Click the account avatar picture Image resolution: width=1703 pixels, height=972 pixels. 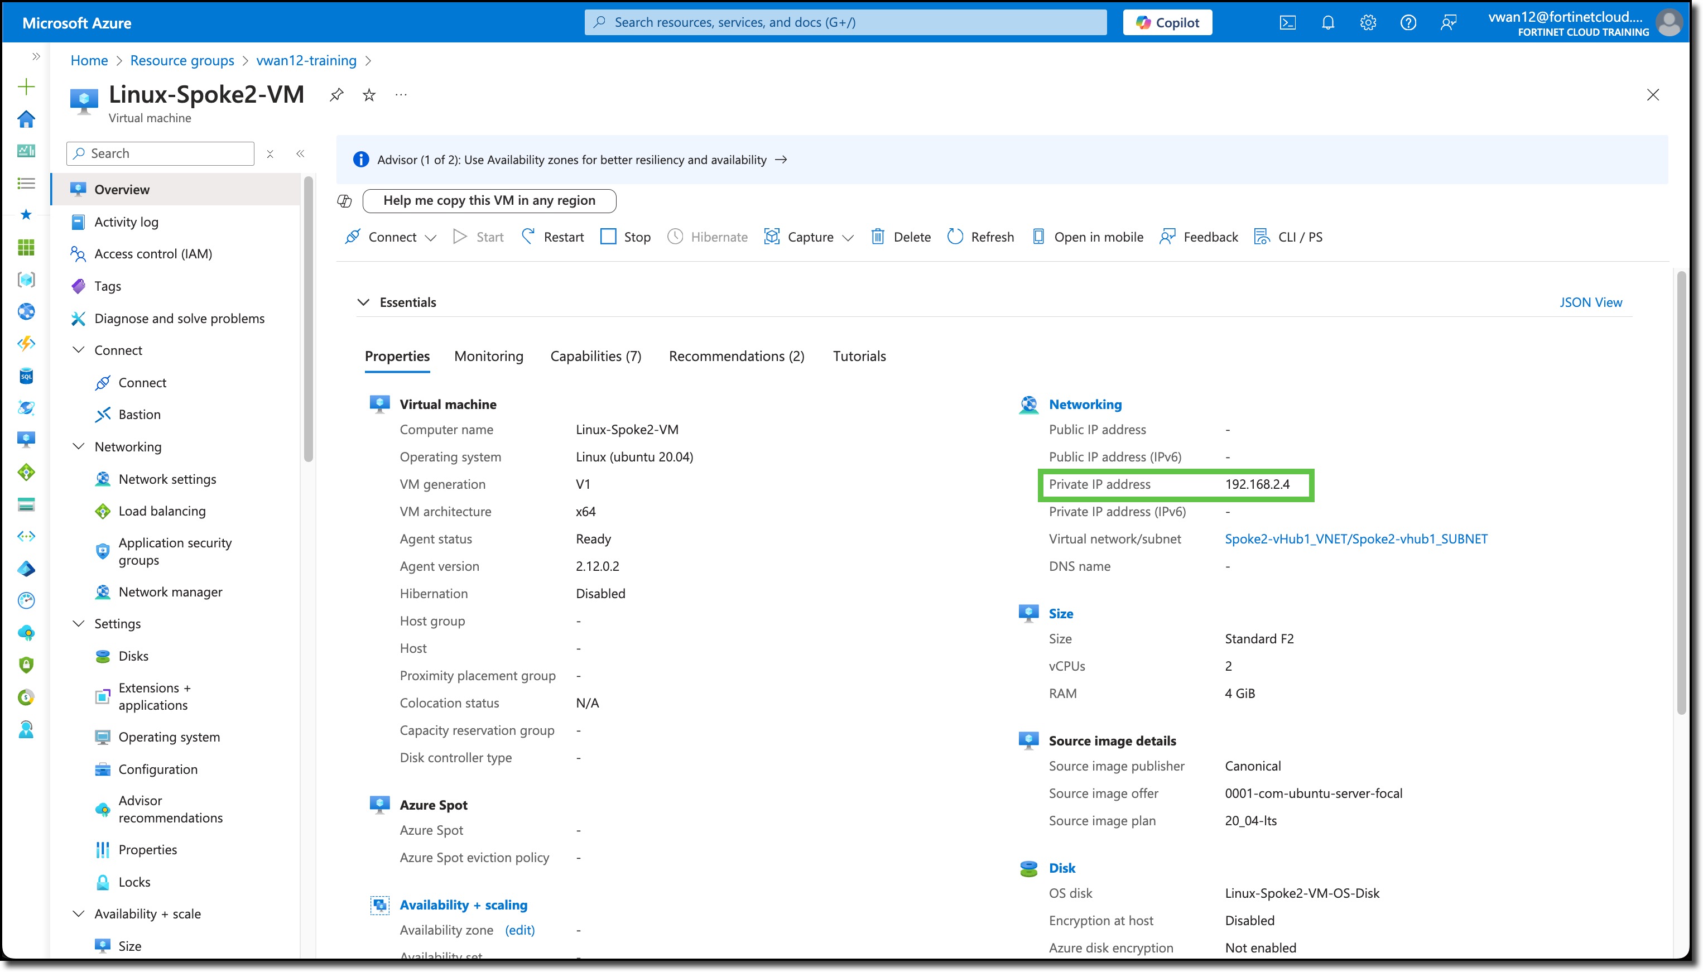point(1669,23)
